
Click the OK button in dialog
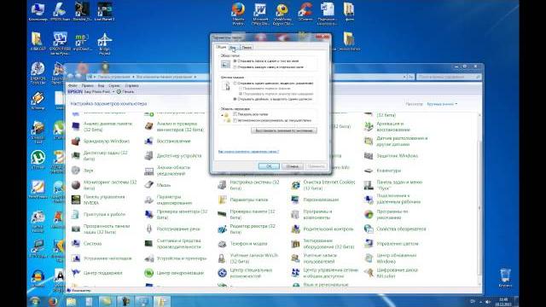tap(269, 166)
